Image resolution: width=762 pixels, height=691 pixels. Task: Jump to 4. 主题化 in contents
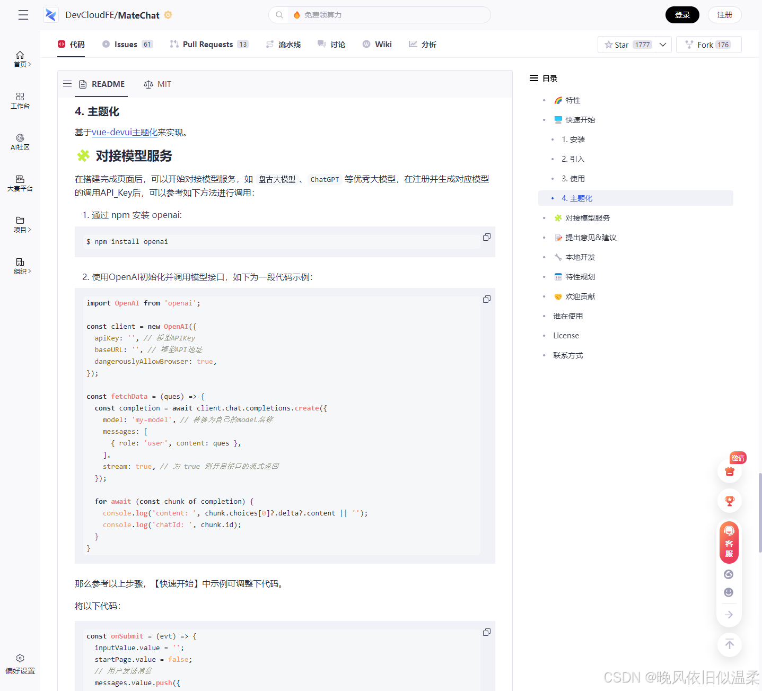coord(636,198)
